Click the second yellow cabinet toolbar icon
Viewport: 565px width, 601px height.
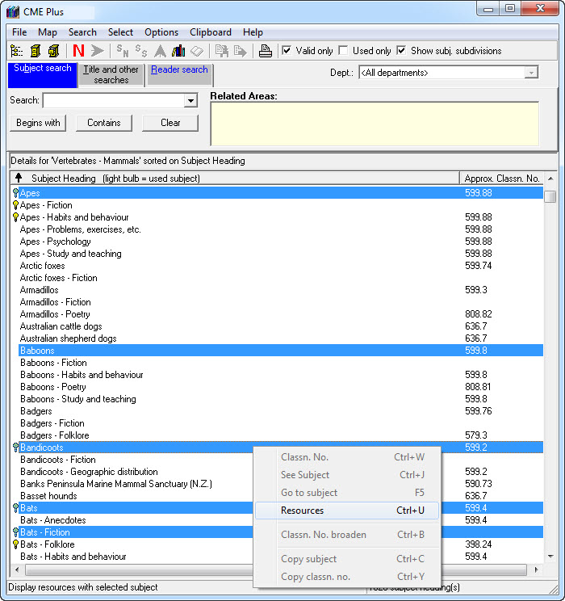click(x=53, y=51)
